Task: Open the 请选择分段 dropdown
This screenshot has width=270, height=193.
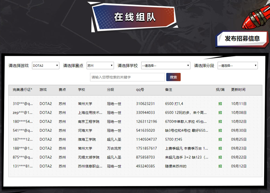Action: (237, 65)
